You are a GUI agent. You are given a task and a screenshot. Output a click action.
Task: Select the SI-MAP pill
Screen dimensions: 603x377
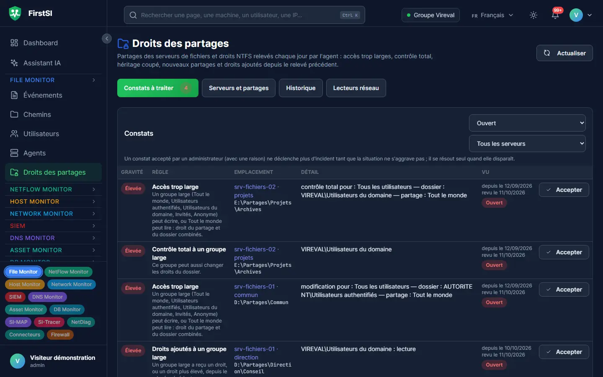(18, 322)
